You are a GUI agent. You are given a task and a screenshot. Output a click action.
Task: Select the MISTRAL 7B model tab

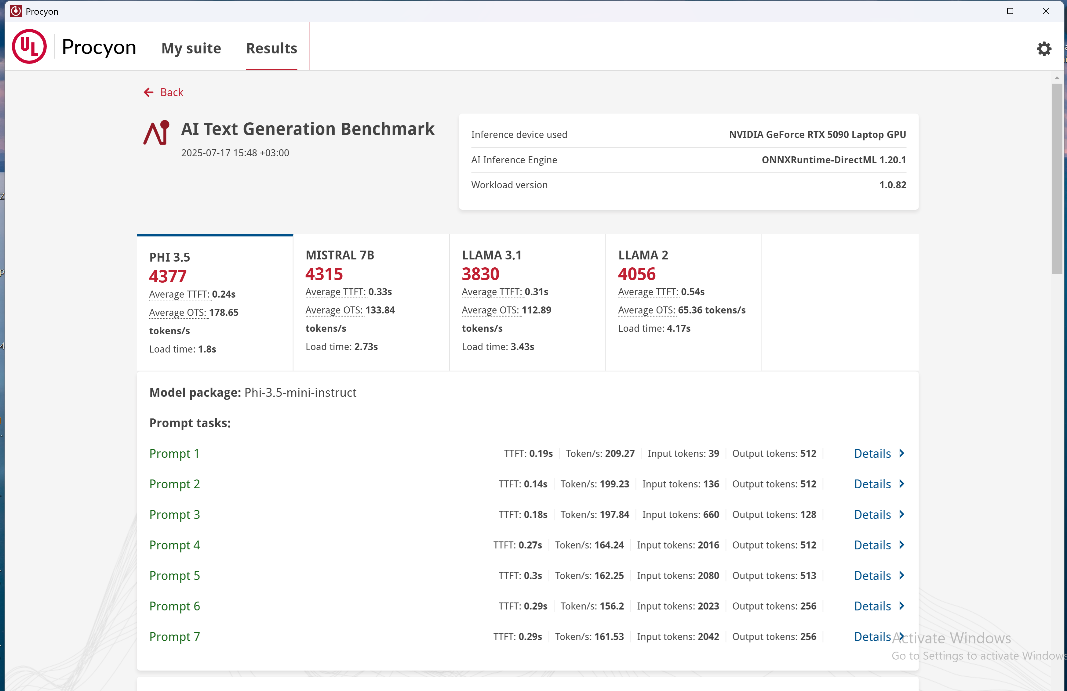[371, 302]
